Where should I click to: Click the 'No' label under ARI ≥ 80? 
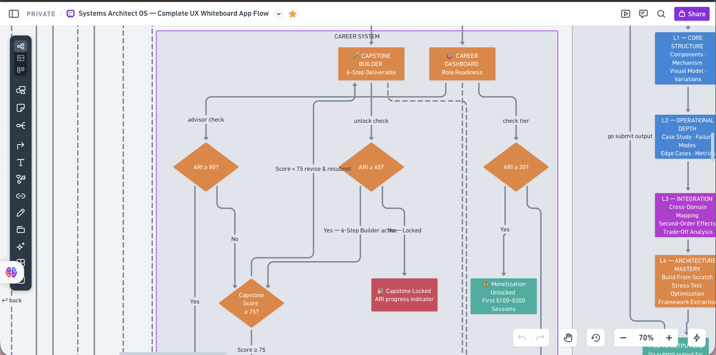(x=235, y=239)
